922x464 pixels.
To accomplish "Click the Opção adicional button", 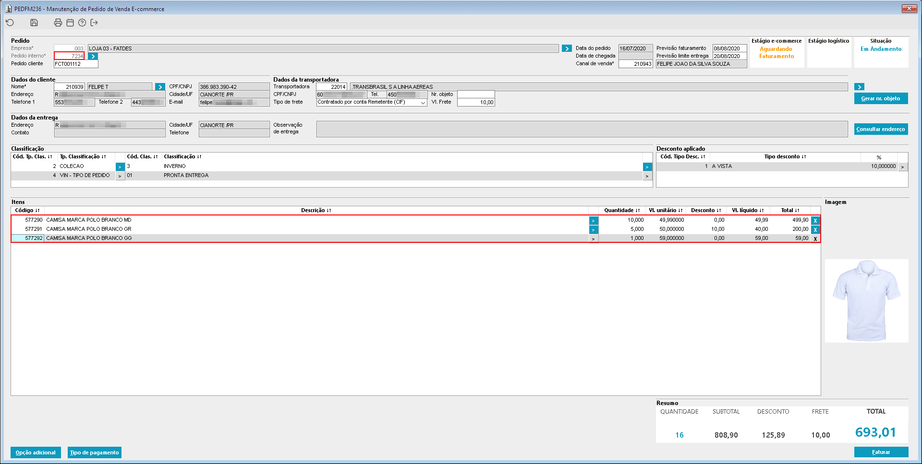I will pyautogui.click(x=36, y=452).
